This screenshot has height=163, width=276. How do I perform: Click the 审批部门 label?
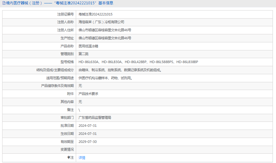coord(67,118)
